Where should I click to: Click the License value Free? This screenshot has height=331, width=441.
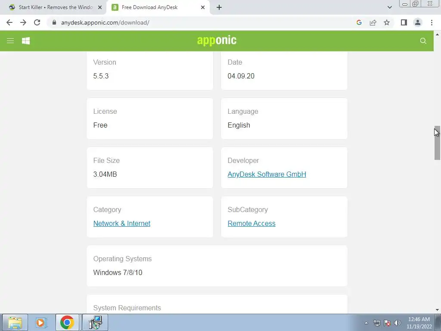click(x=100, y=125)
